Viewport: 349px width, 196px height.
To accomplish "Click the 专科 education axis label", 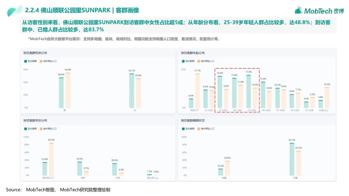I will pos(83,178).
